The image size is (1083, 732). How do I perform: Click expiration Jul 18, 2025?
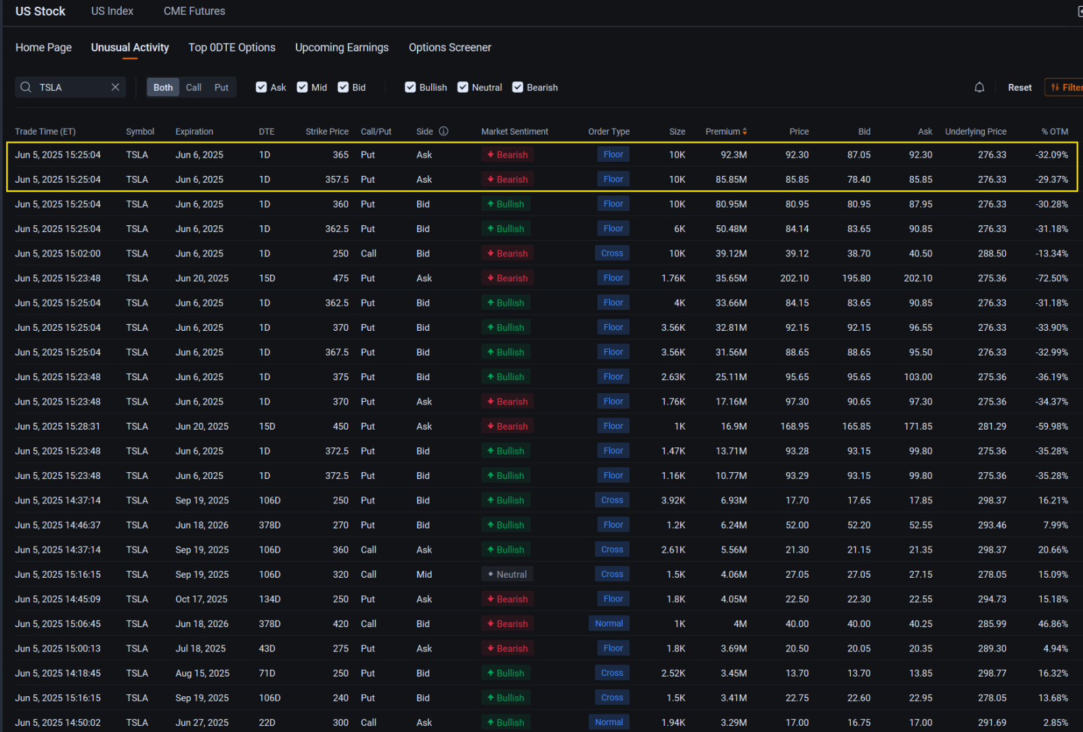click(200, 649)
